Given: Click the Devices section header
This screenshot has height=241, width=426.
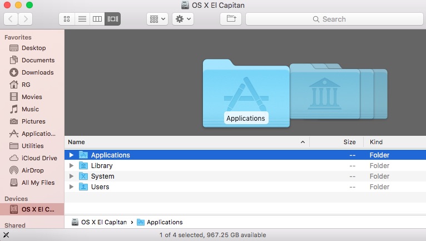Looking at the screenshot, I should pos(16,199).
